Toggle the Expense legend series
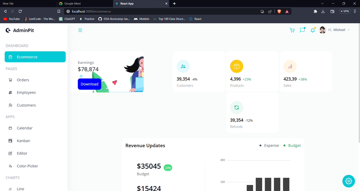The height and width of the screenshot is (191, 360). [269, 145]
